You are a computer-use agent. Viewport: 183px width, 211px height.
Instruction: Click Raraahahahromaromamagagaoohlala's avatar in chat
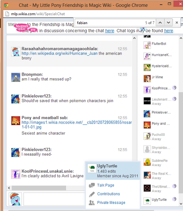[16, 51]
